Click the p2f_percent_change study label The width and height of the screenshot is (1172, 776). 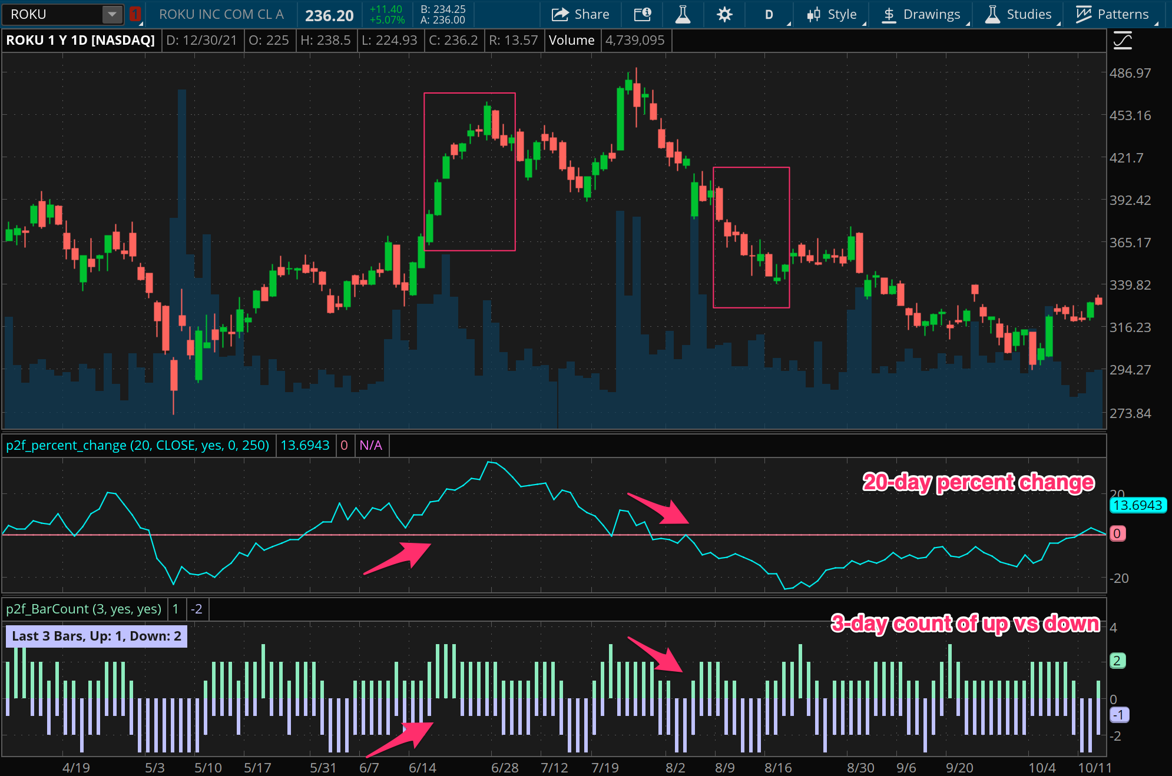[138, 445]
